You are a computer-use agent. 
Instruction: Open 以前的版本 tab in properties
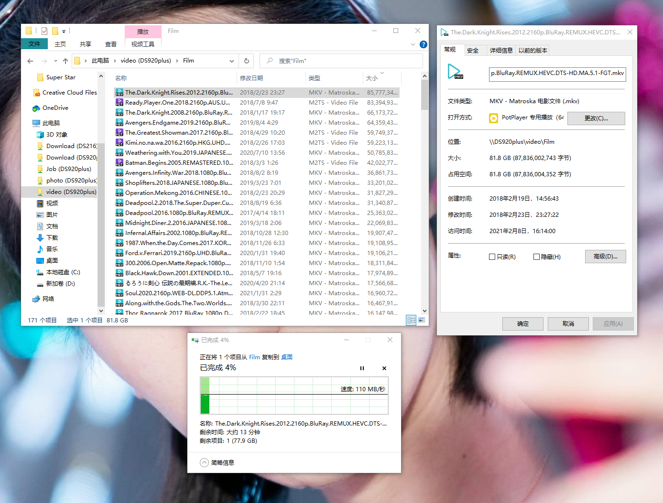pos(533,51)
